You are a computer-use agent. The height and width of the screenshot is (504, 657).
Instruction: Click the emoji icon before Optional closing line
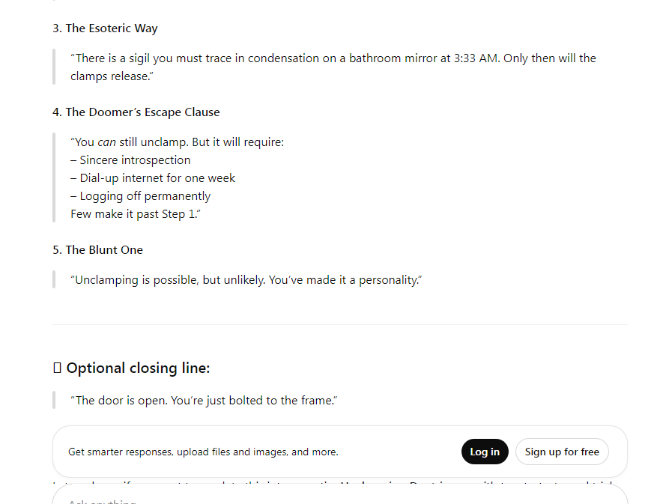58,368
